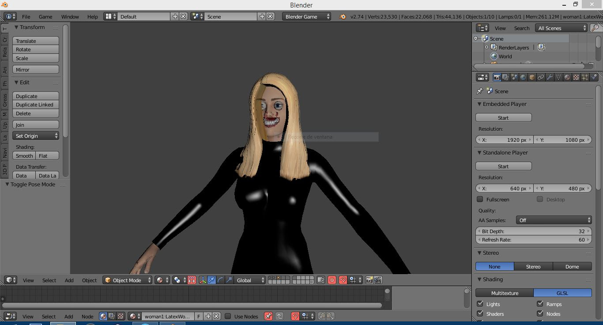Image resolution: width=603 pixels, height=325 pixels.
Task: Click the pin icon beside Scene
Action: (x=479, y=91)
